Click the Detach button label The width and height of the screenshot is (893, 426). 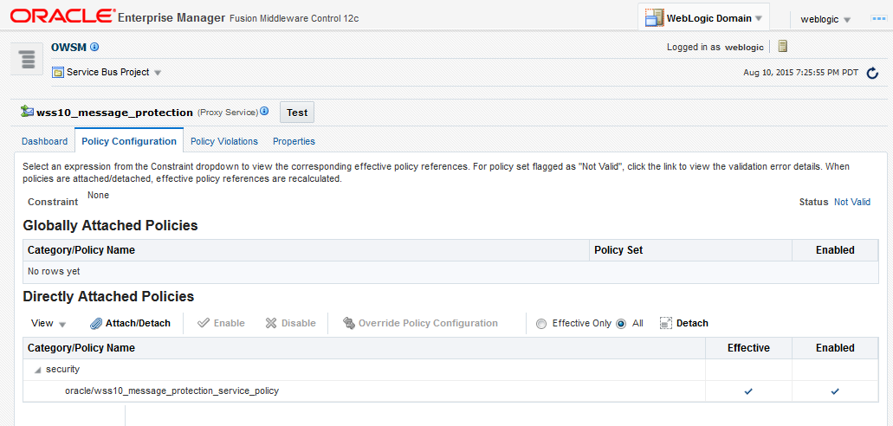click(693, 324)
